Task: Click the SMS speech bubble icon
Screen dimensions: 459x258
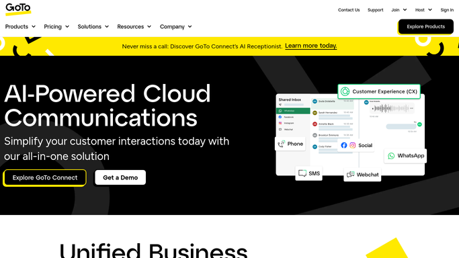Action: pyautogui.click(x=302, y=173)
